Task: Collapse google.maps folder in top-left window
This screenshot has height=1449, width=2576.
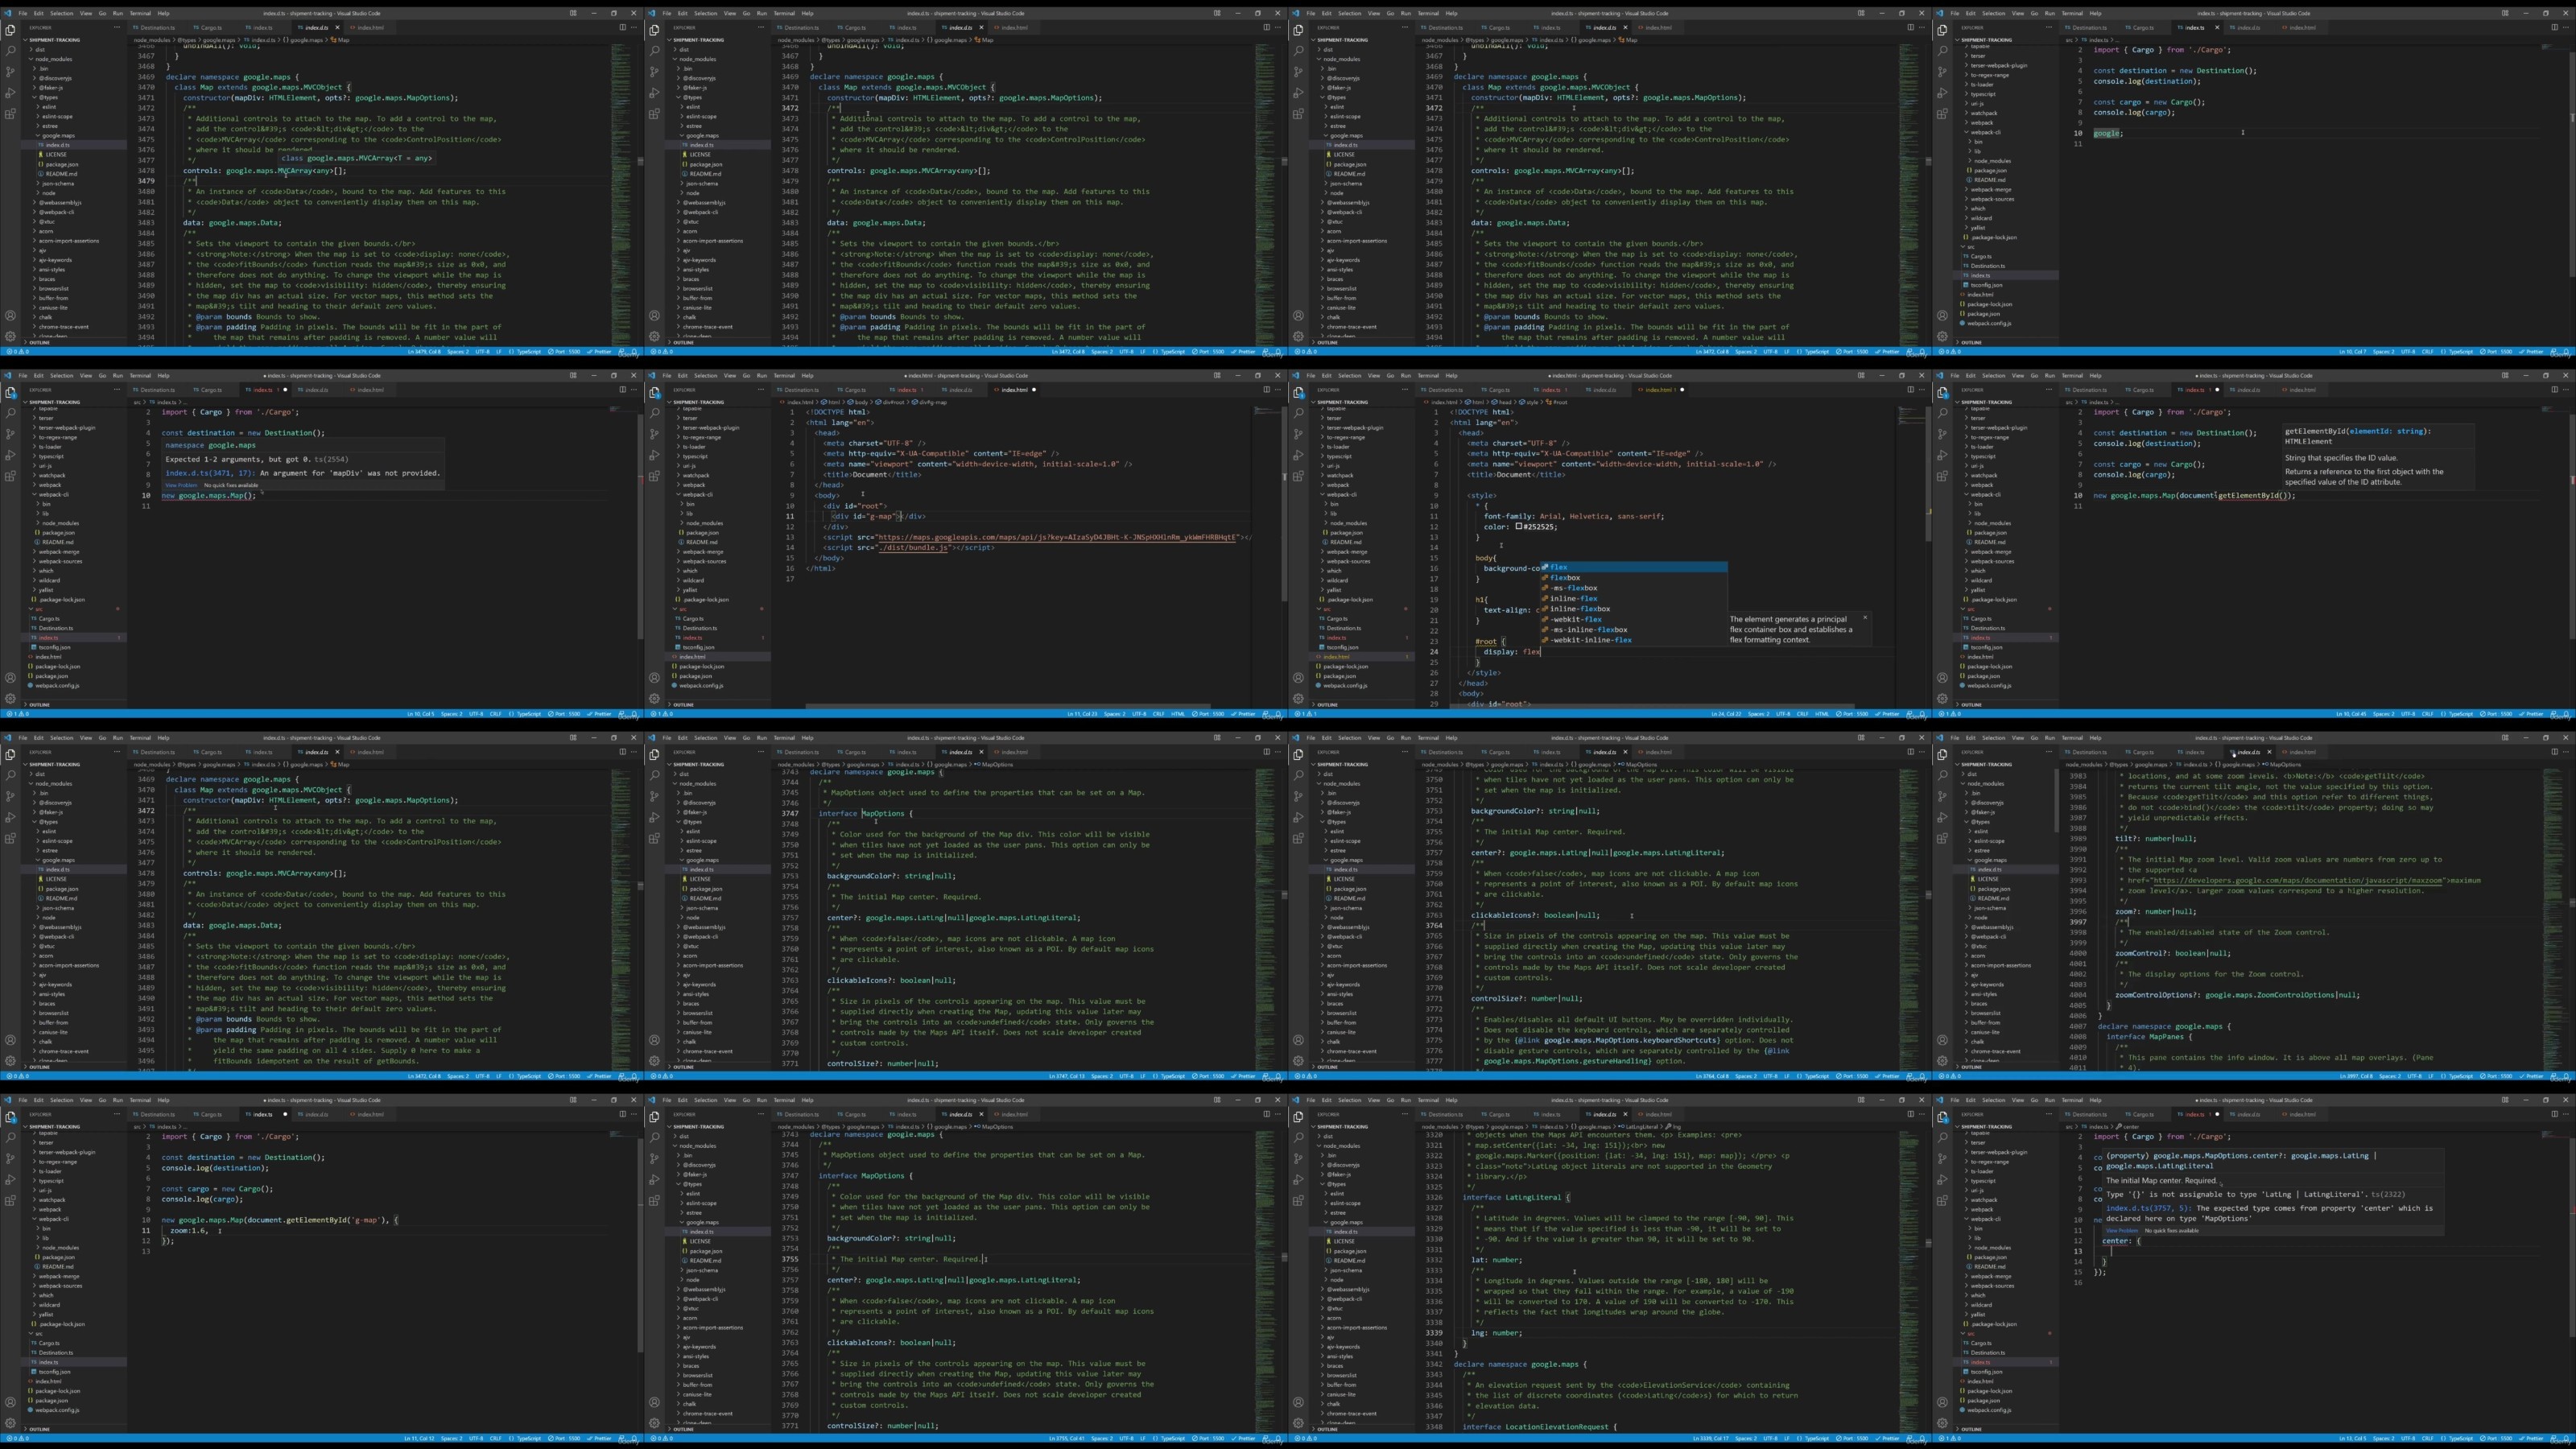Action: (58, 135)
